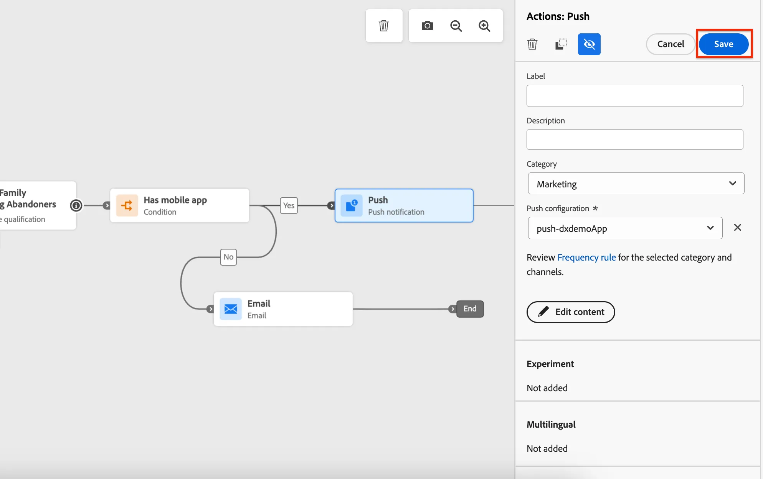The width and height of the screenshot is (763, 479).
Task: Focus the Label input field
Action: point(635,96)
